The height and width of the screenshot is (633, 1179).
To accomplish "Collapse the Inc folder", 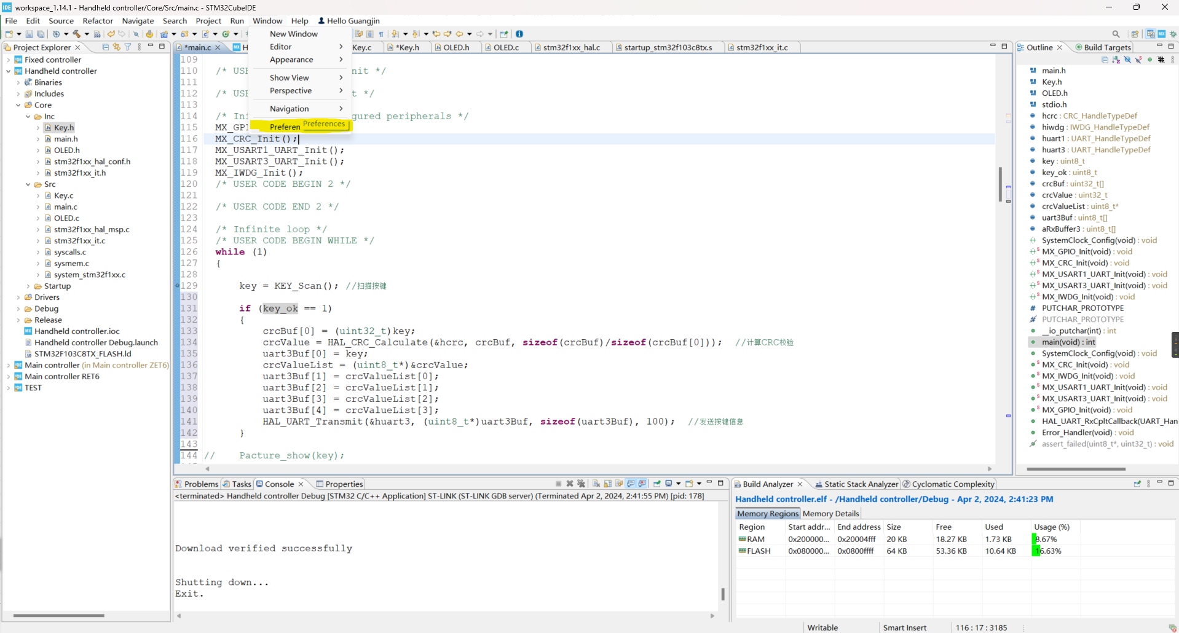I will click(x=28, y=117).
